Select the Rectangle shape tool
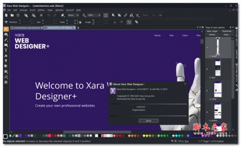241x147 pixels. (x=6, y=45)
